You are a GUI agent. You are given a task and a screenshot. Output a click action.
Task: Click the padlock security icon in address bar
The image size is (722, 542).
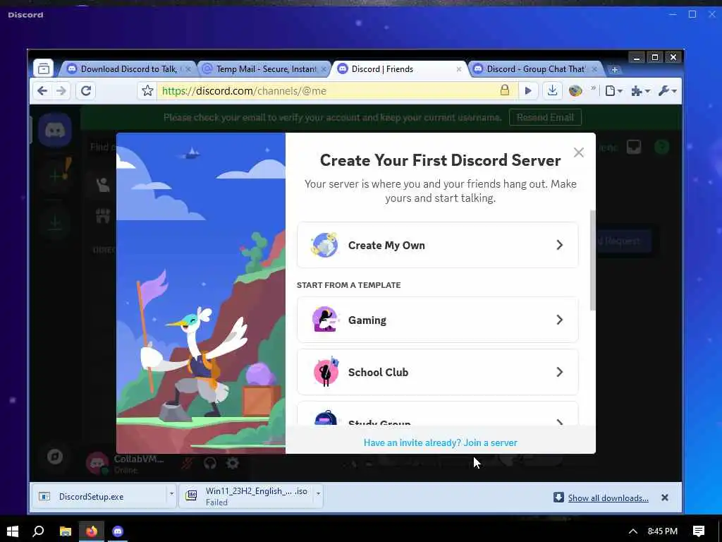click(x=505, y=90)
